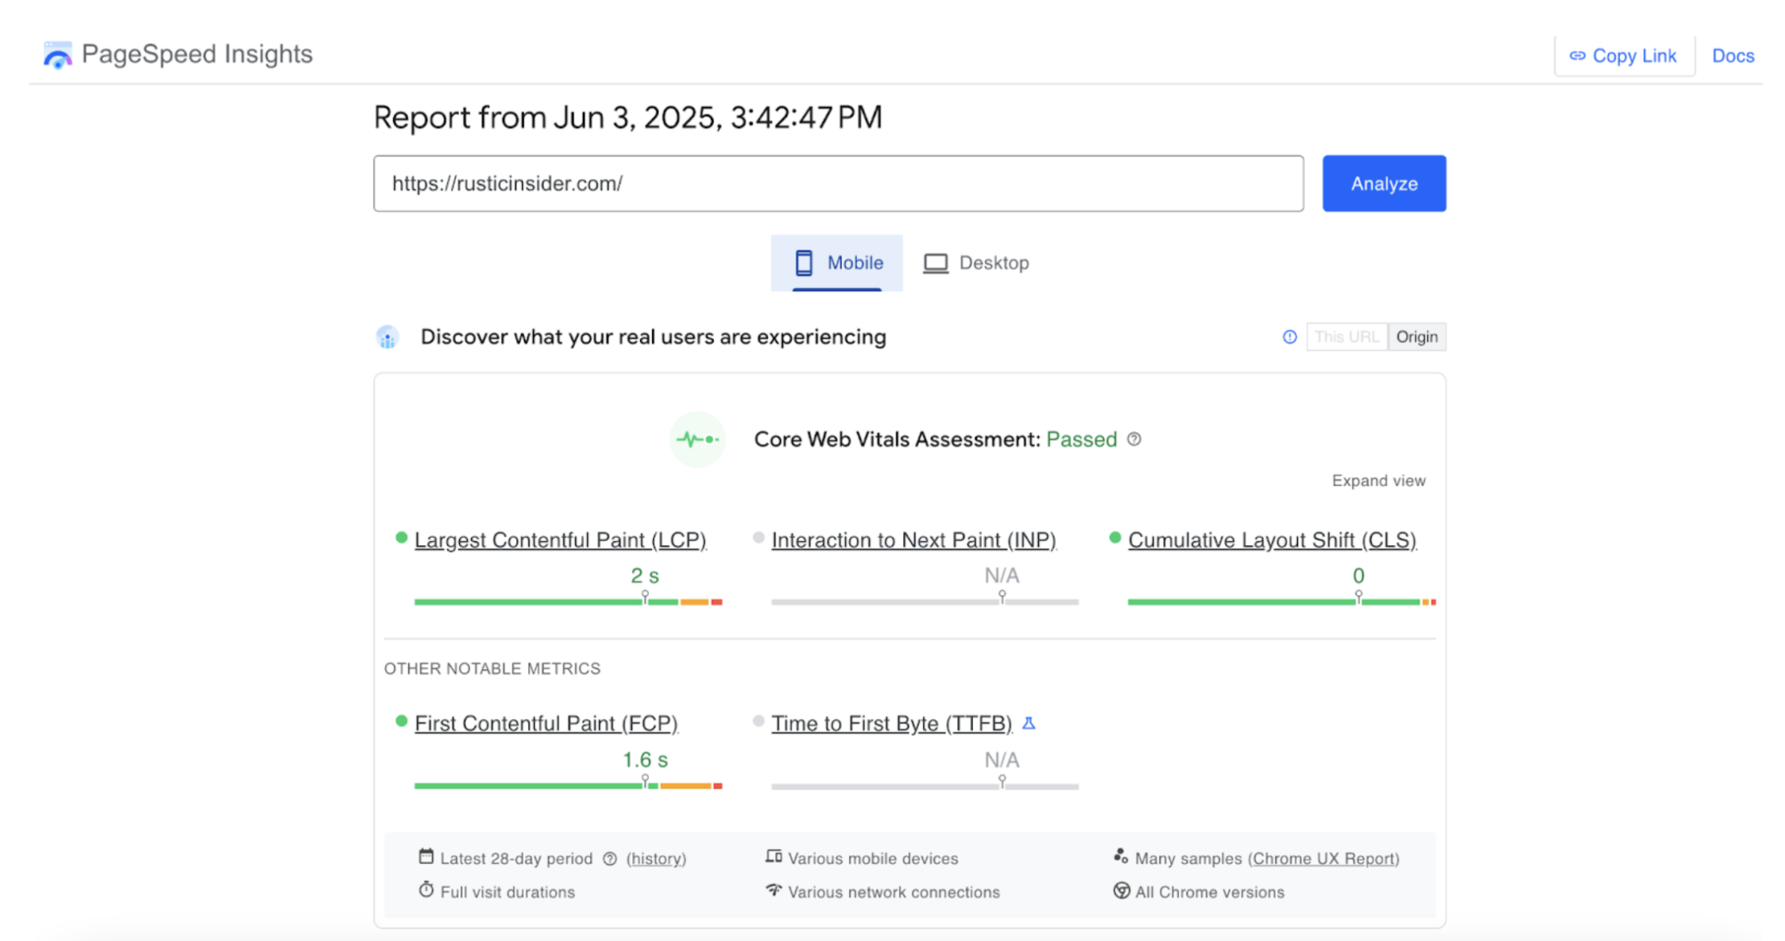Click the Core Web Vitals pulse icon
1785x941 pixels.
[697, 439]
